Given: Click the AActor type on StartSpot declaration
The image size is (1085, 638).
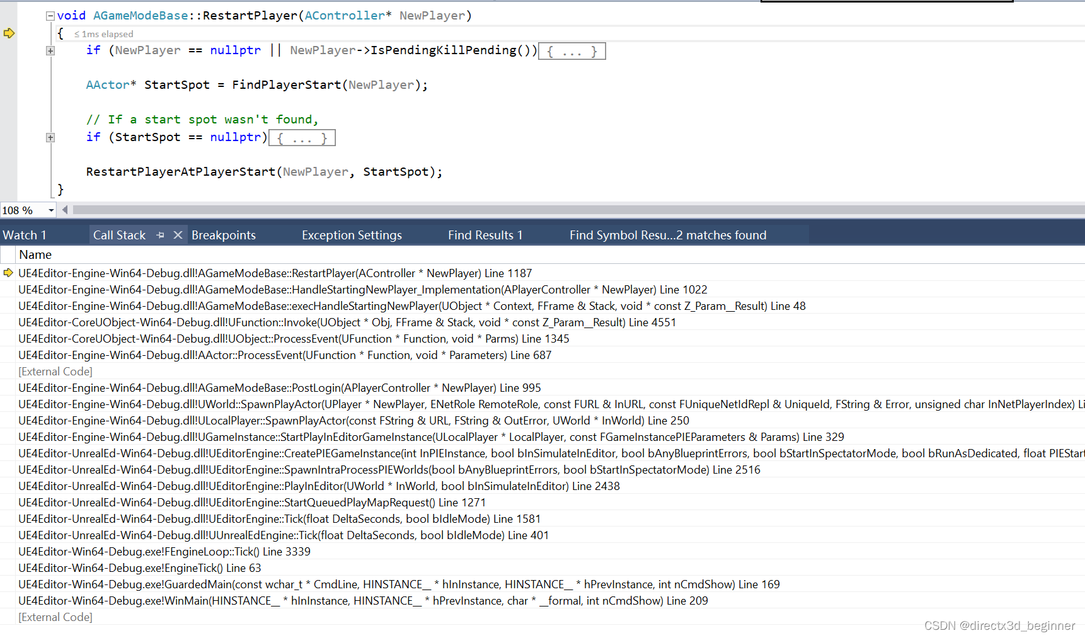Looking at the screenshot, I should 108,84.
